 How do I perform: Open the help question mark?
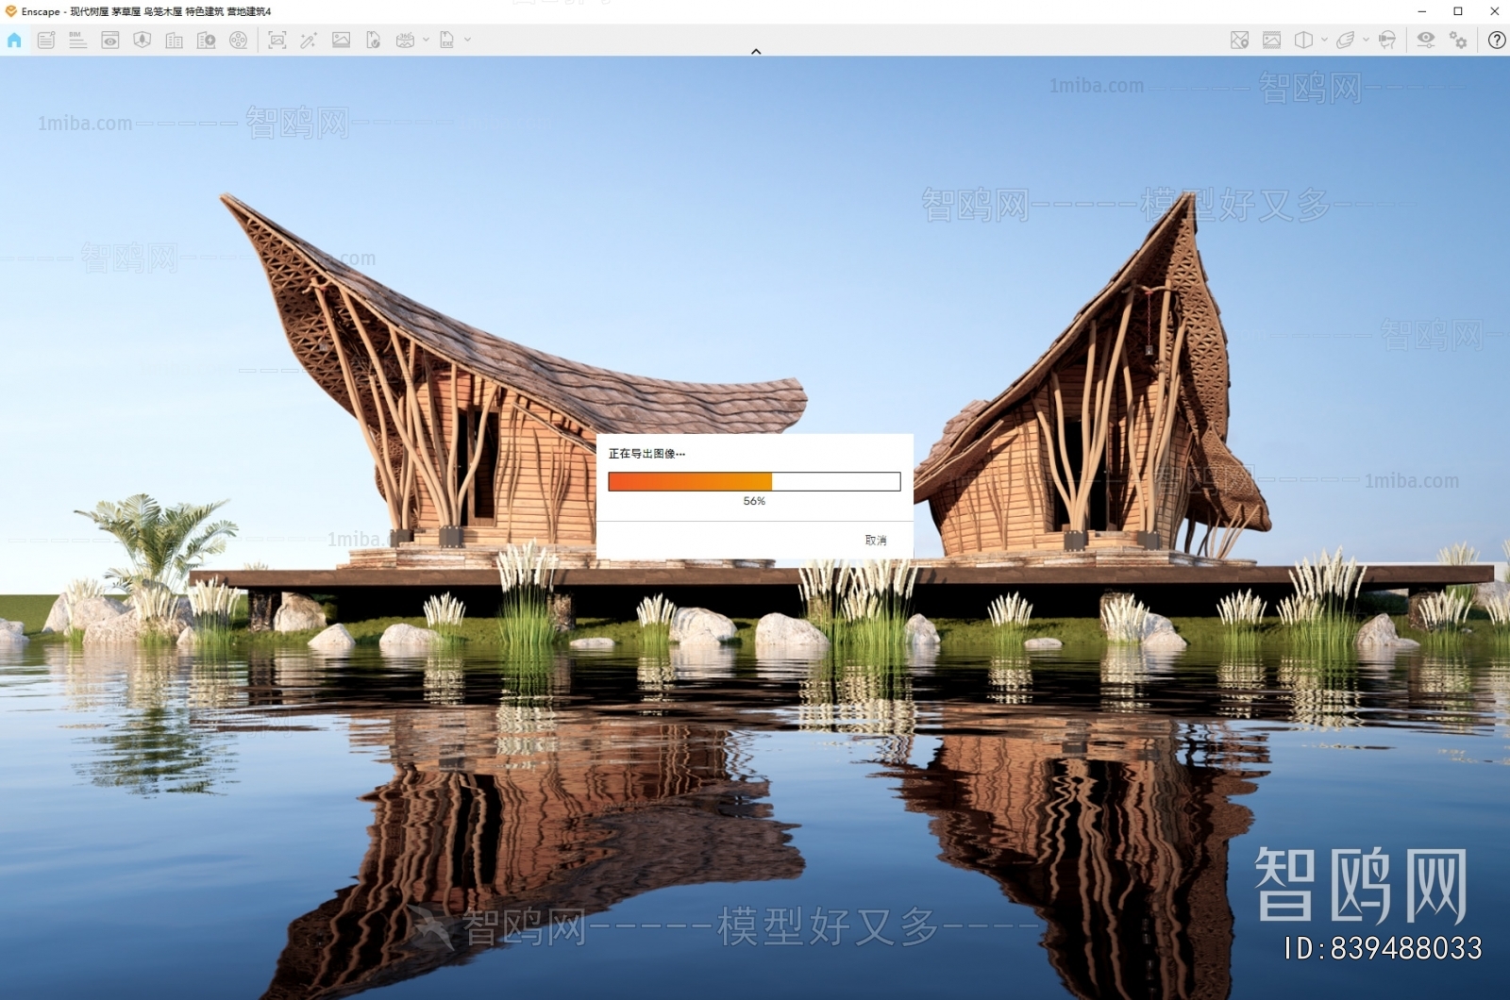[1497, 41]
